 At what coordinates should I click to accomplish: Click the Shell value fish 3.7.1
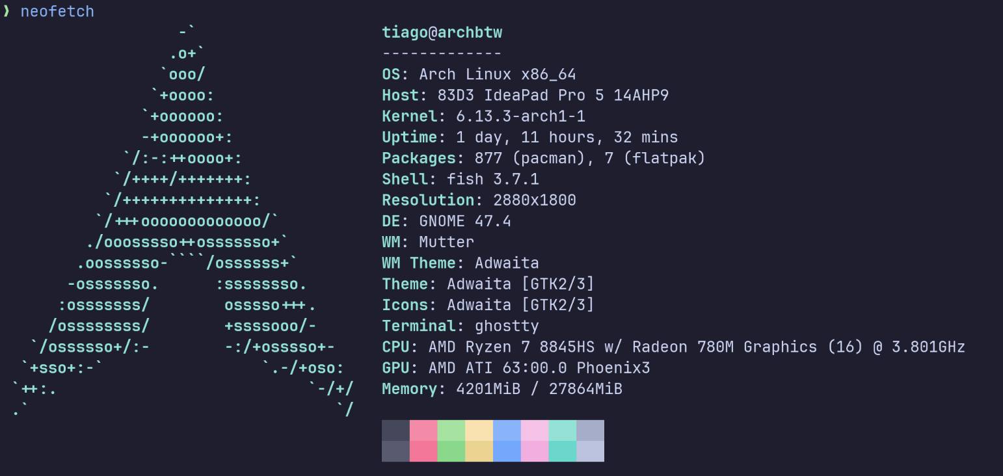tap(492, 179)
